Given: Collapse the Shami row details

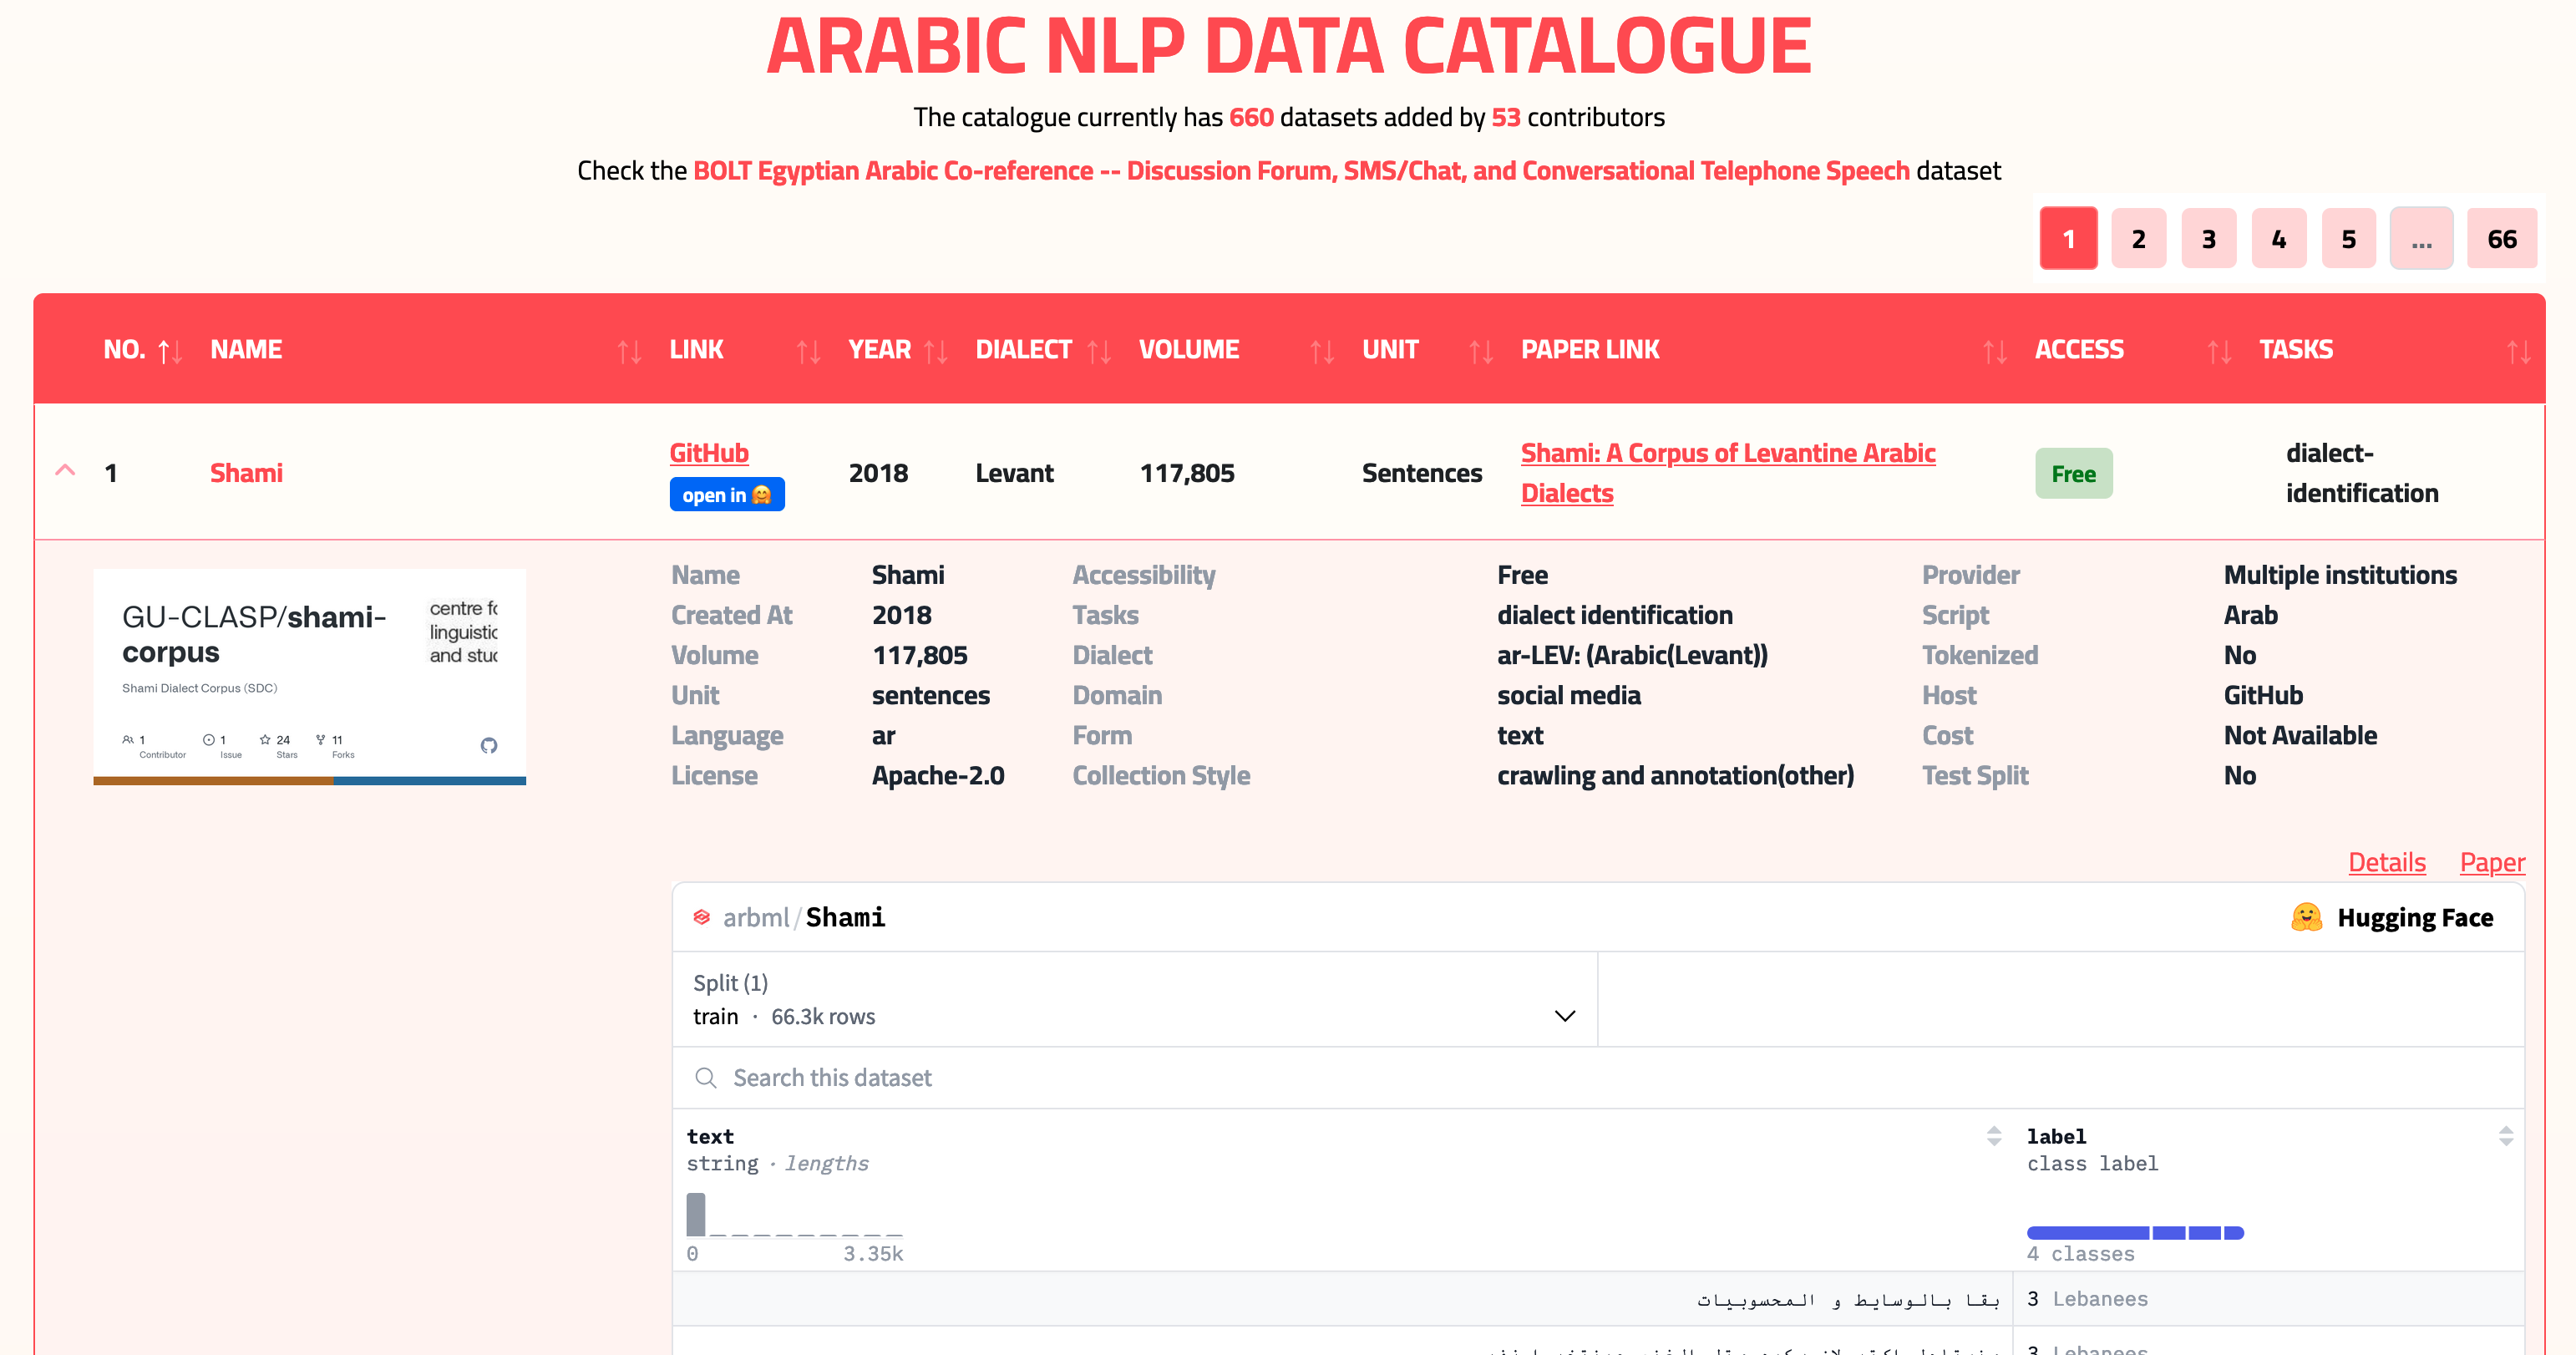Looking at the screenshot, I should tap(66, 471).
